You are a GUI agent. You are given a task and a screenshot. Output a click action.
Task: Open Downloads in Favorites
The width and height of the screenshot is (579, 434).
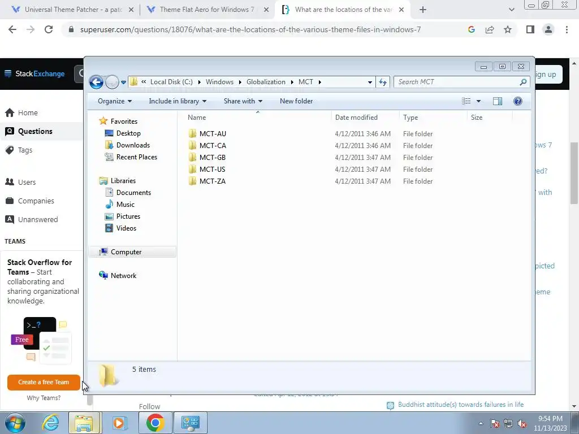(127, 145)
